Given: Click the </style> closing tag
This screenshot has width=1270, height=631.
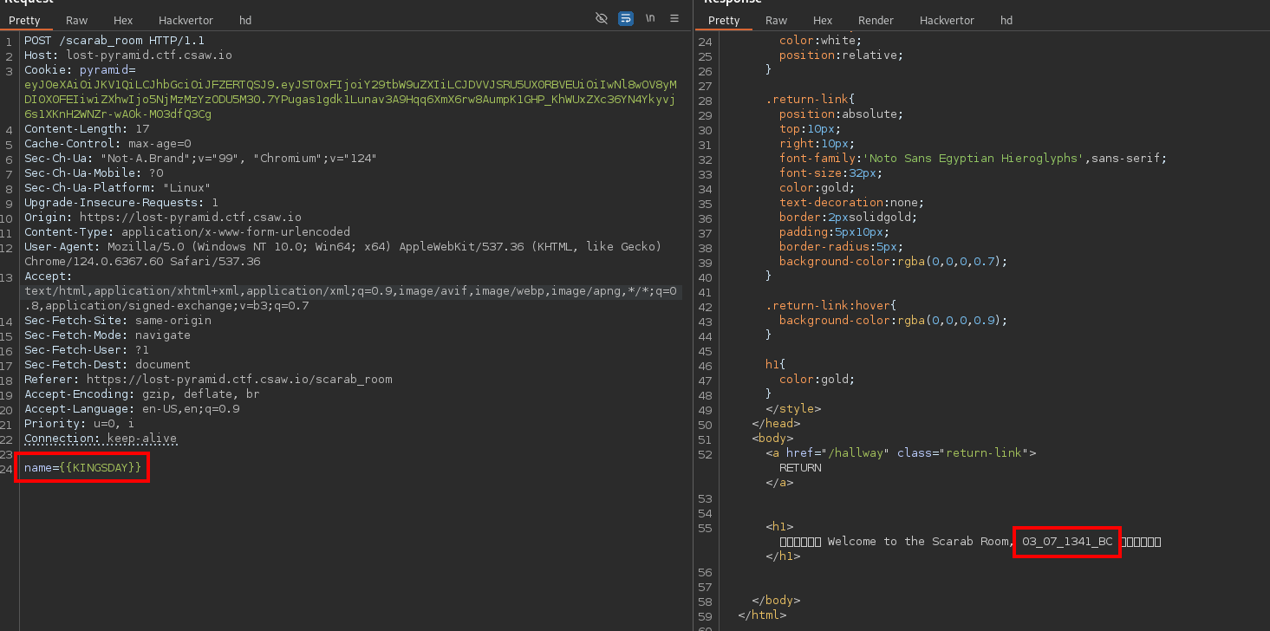Looking at the screenshot, I should (x=792, y=408).
